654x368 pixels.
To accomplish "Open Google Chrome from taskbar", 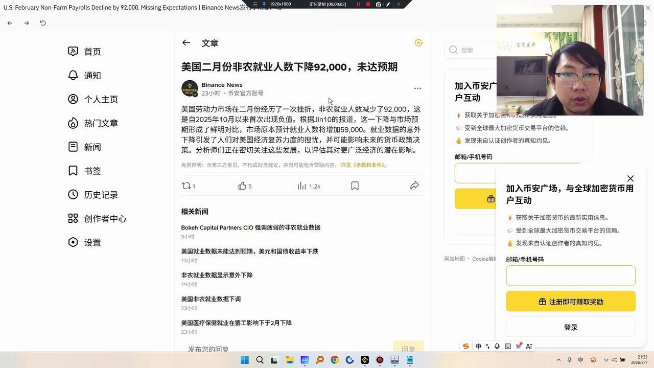I will tap(334, 360).
